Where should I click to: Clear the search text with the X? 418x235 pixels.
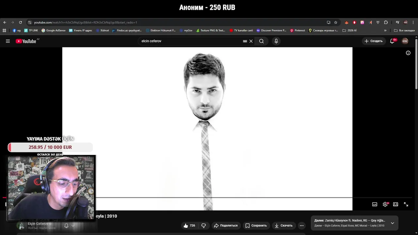click(251, 41)
